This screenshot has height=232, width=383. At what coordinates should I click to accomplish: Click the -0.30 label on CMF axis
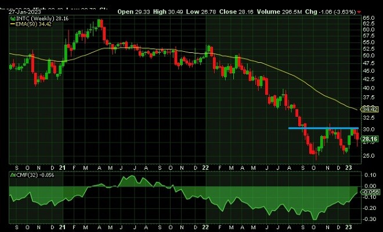pos(369,219)
